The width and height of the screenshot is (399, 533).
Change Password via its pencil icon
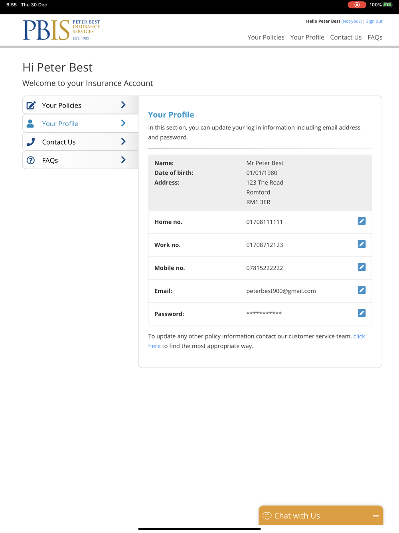coord(361,313)
